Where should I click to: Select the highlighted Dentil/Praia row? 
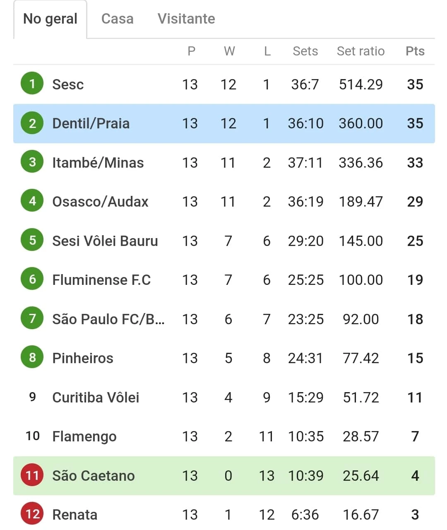coord(224,123)
